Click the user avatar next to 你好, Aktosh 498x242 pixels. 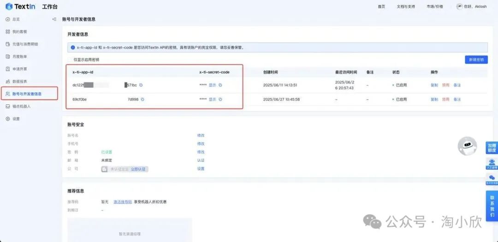(459, 6)
